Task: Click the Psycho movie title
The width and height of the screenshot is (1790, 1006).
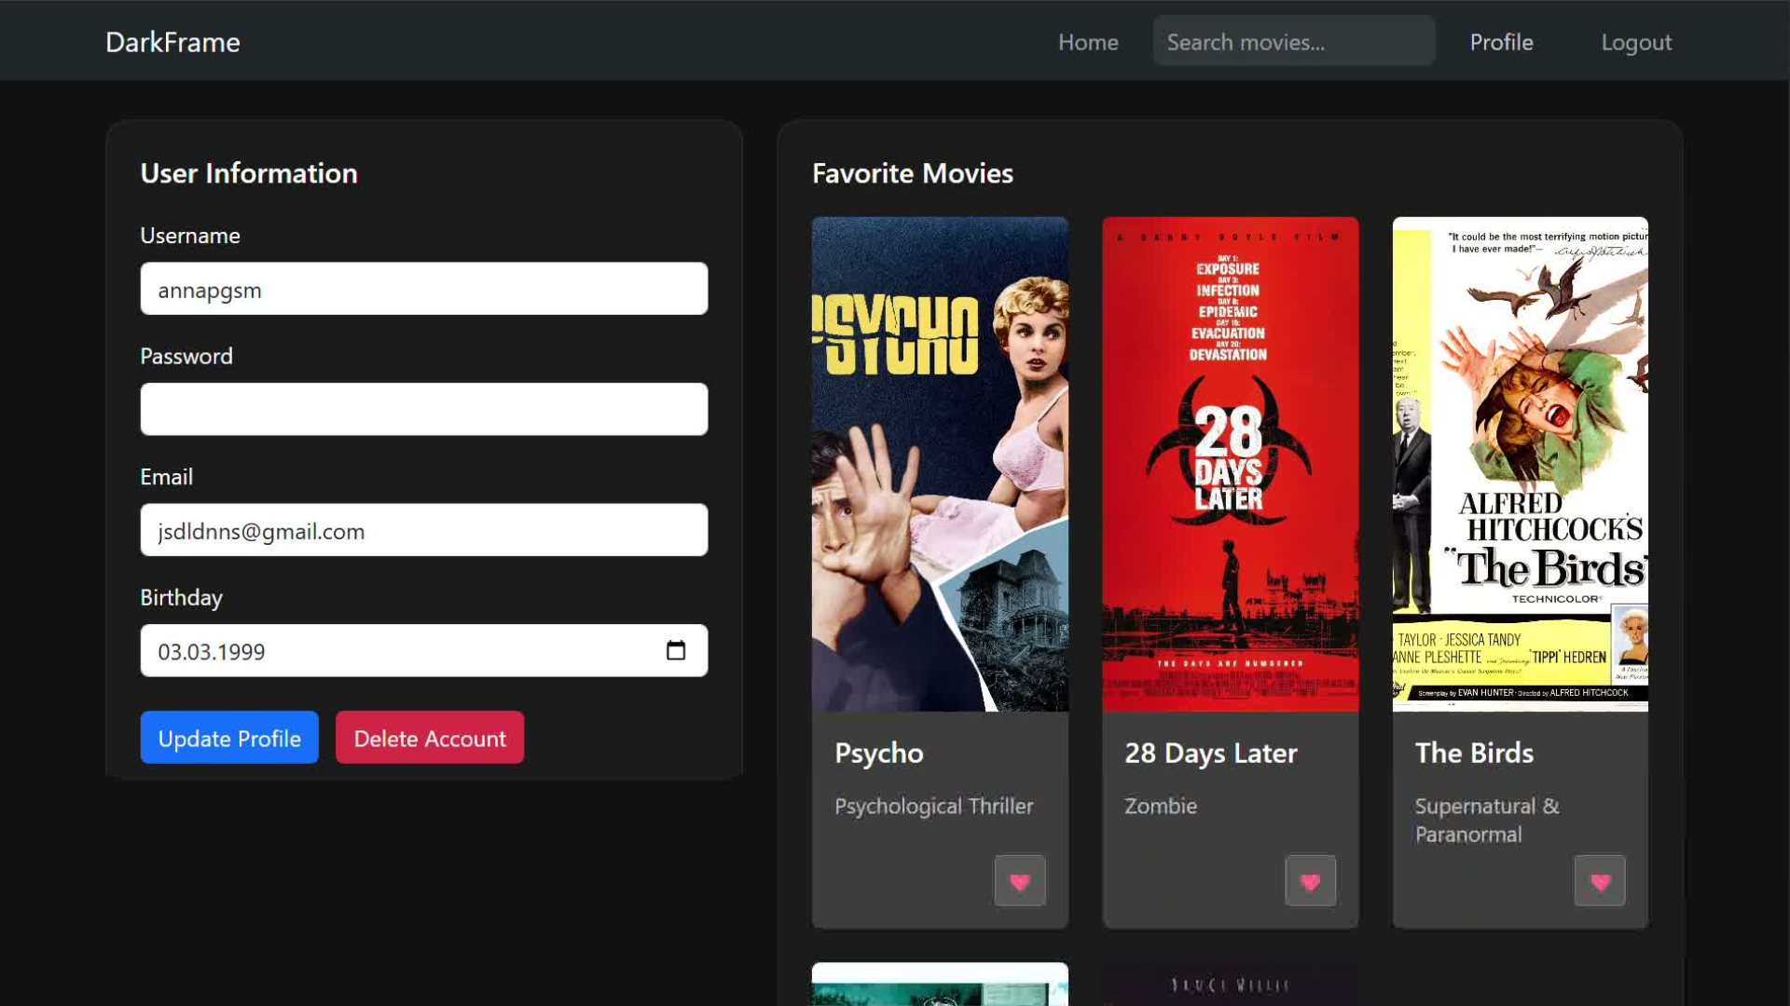Action: coord(879,753)
